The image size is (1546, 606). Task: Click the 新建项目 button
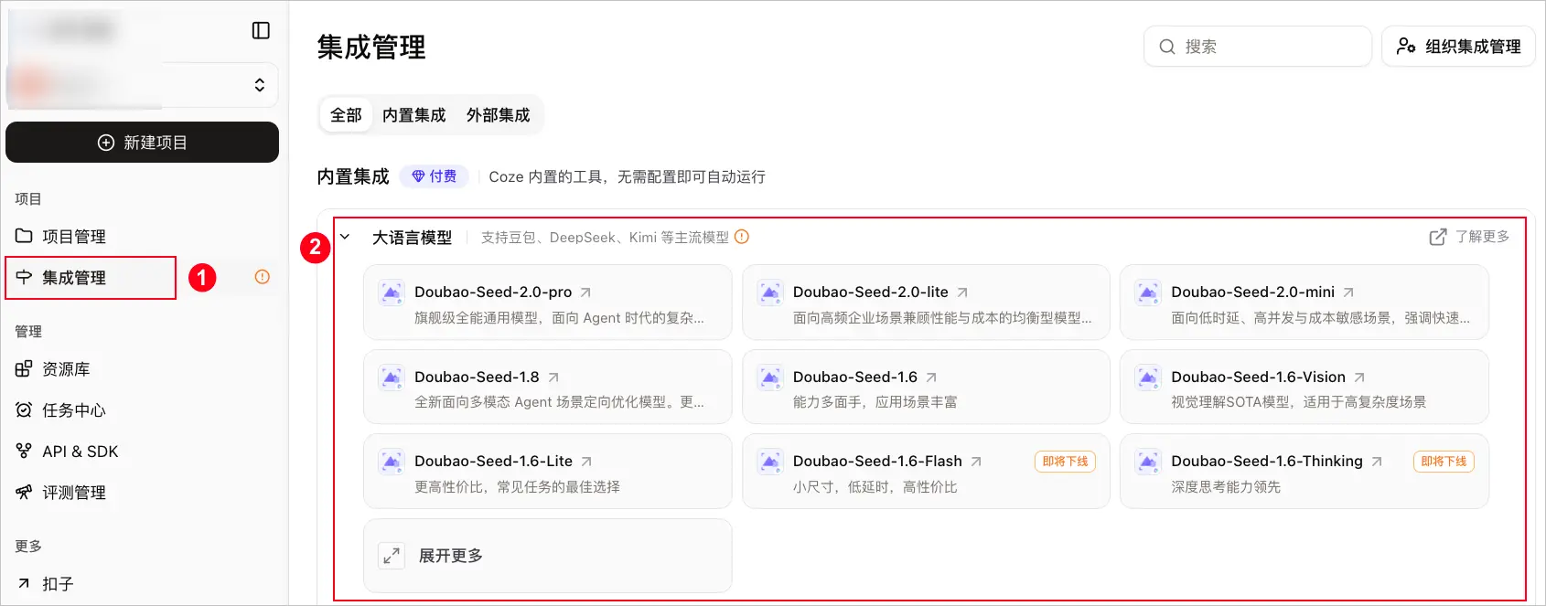142,143
